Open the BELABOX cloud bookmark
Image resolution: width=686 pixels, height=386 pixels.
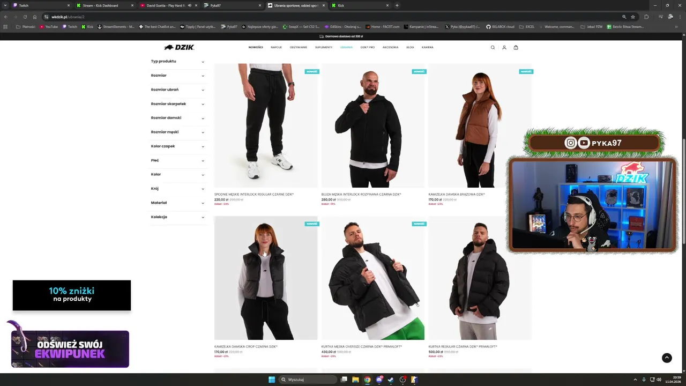point(500,26)
